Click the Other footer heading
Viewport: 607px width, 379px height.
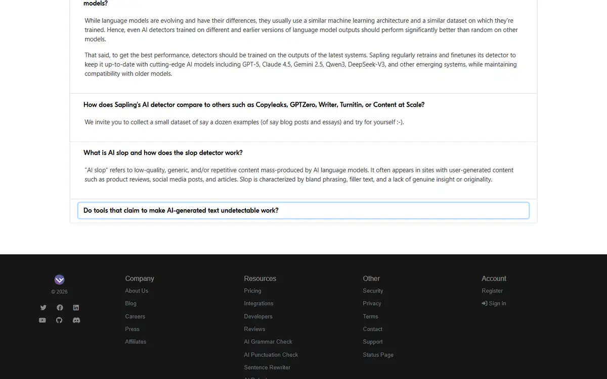[371, 278]
